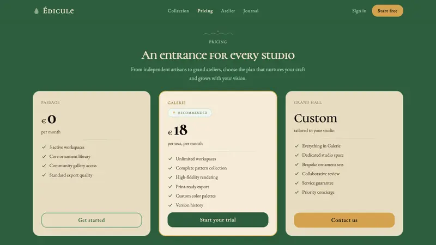Click checkmark beside 3 active workspaces
This screenshot has width=436, height=245.
click(x=44, y=147)
